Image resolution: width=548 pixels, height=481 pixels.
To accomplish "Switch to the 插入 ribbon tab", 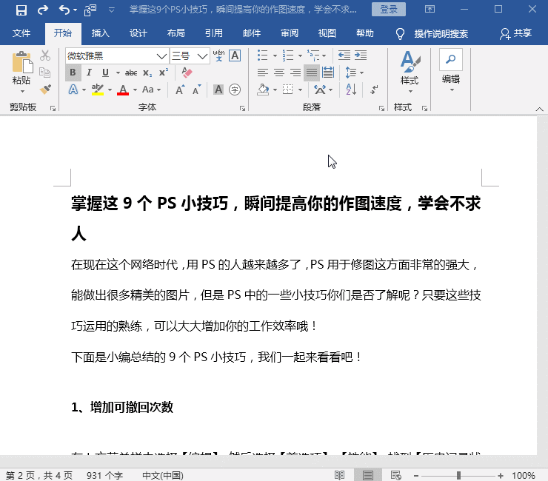I will point(100,33).
